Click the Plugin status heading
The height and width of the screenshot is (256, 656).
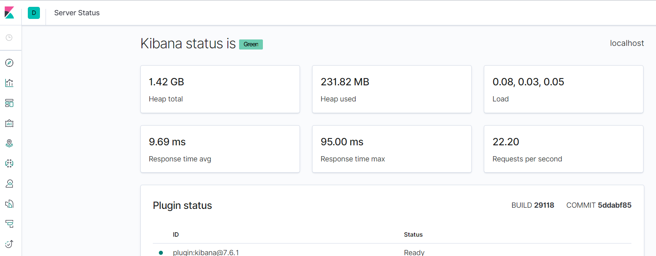pos(182,205)
